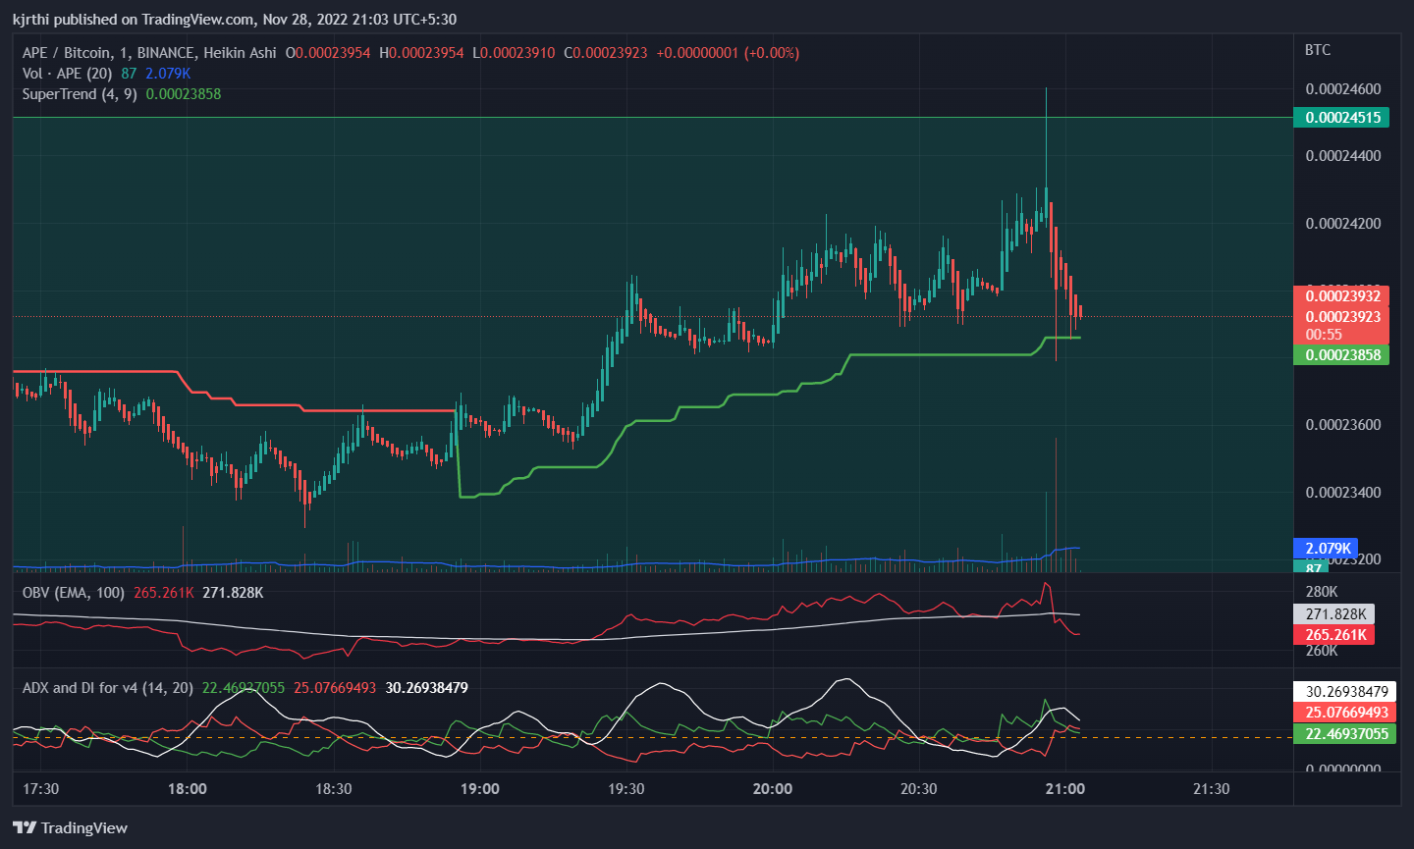Click the 280K label on the OBV axis
Screen dimensions: 1414x849
point(1322,592)
